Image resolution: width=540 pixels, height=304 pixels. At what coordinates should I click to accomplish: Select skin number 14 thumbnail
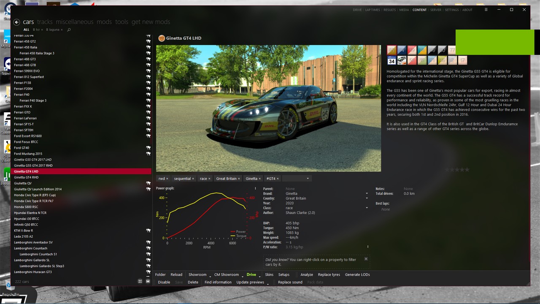pos(402,50)
